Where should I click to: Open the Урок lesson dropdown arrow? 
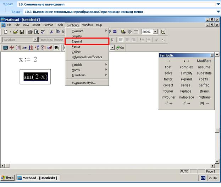click(218, 4)
